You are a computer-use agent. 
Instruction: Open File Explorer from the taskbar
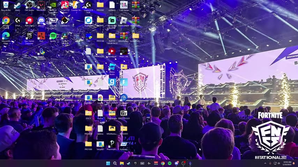coord(122,163)
